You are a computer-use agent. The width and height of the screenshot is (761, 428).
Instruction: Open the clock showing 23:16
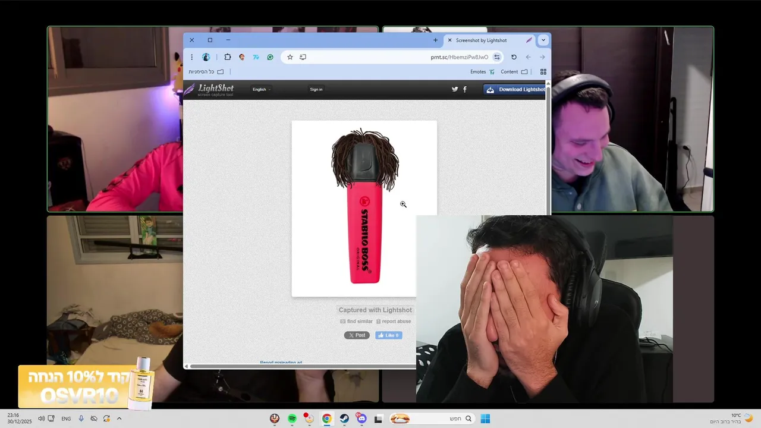(19, 418)
